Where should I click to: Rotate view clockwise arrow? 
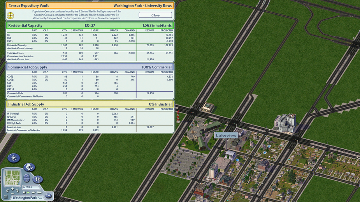18,191
